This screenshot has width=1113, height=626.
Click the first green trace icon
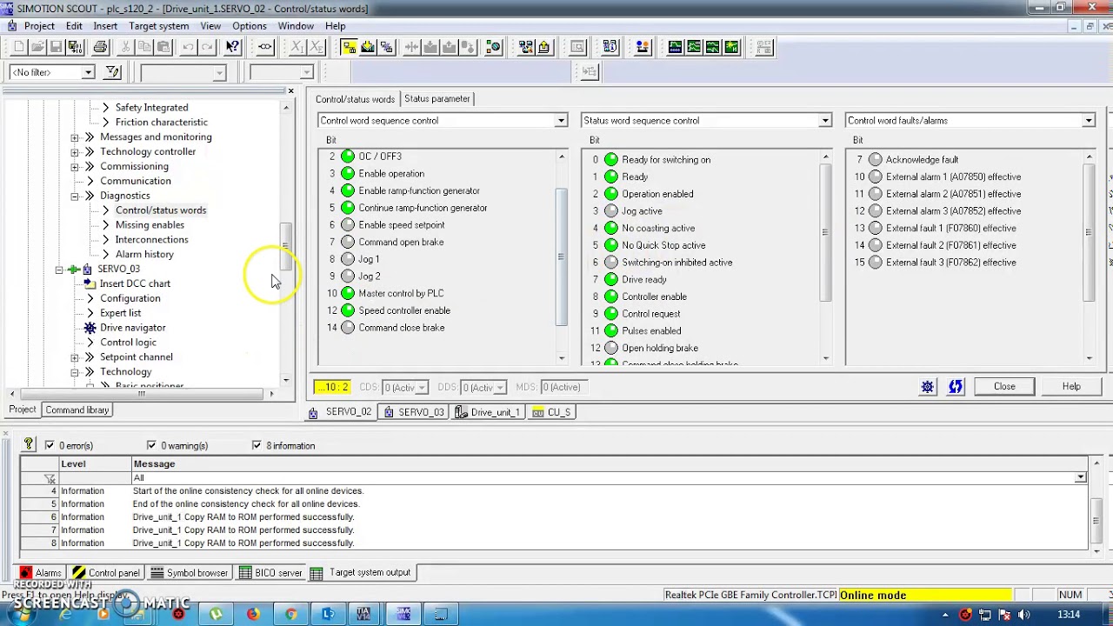click(x=675, y=47)
